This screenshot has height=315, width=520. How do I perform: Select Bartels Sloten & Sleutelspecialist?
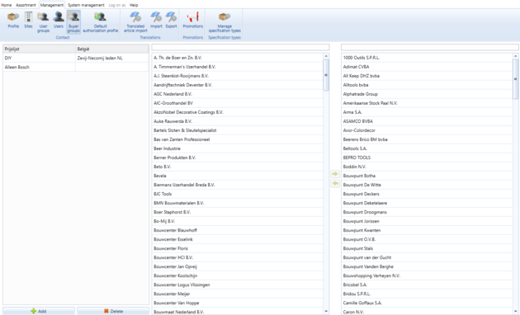pyautogui.click(x=237, y=130)
